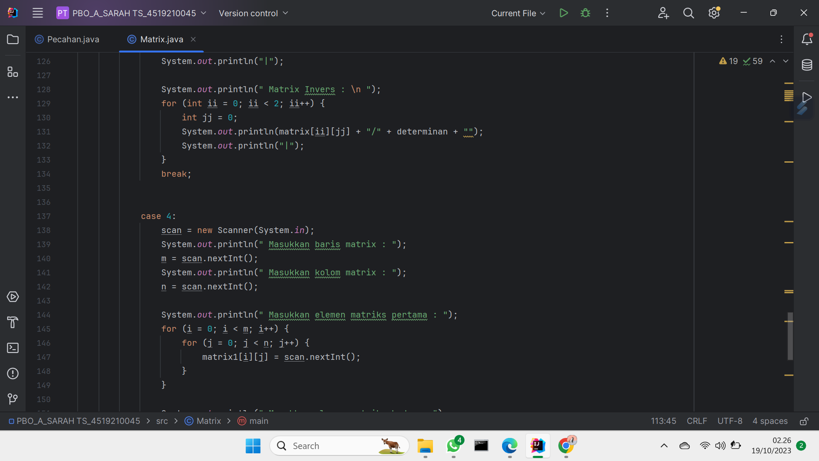Run the current file
The width and height of the screenshot is (819, 461).
click(563, 13)
